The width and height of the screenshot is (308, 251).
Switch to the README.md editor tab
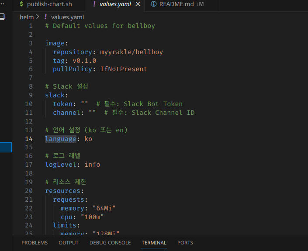[x=176, y=4]
